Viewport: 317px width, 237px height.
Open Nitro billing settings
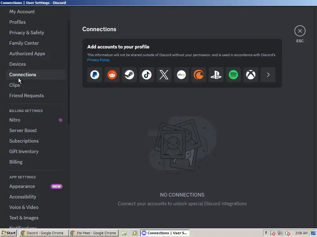coord(36,120)
